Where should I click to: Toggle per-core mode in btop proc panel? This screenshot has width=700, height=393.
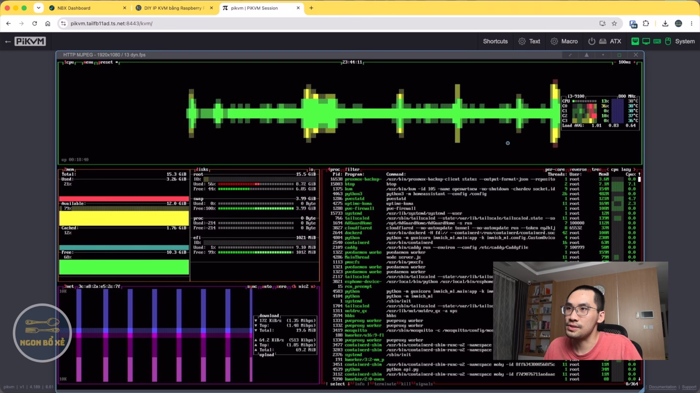click(x=555, y=170)
